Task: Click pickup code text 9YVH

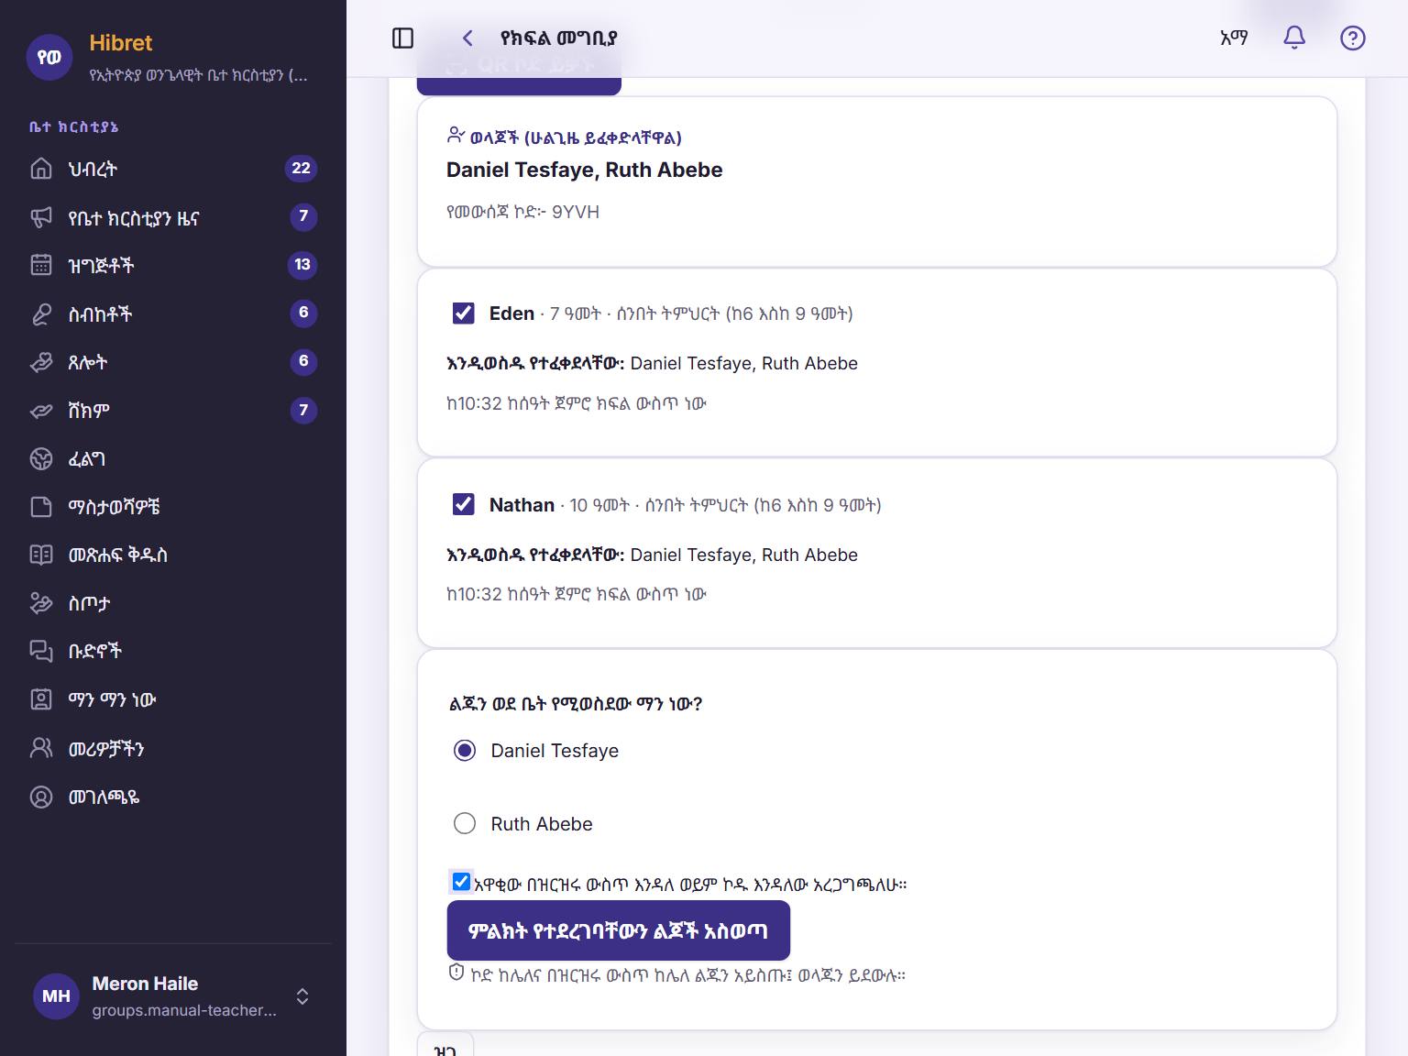Action: (576, 212)
